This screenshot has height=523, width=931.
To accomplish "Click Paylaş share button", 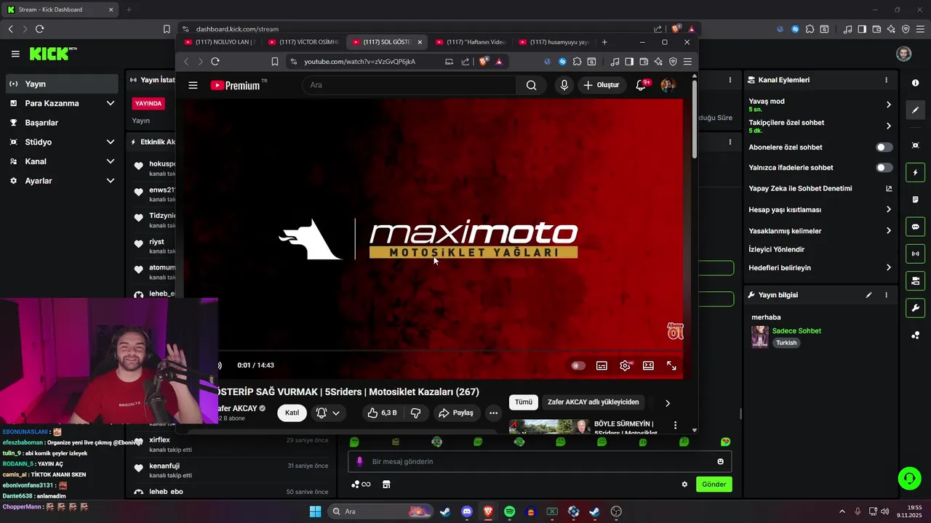I will 455,413.
